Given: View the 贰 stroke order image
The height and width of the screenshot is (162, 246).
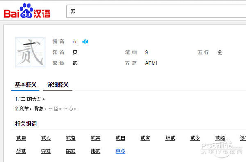Looking at the screenshot, I should pos(30,52).
